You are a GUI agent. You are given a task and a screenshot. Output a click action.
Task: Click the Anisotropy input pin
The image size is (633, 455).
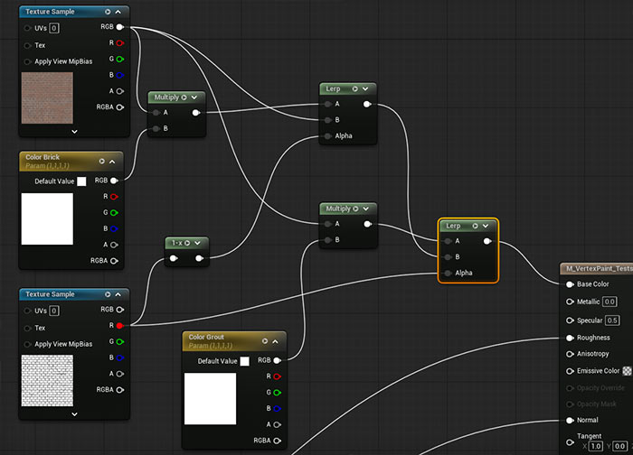569,353
